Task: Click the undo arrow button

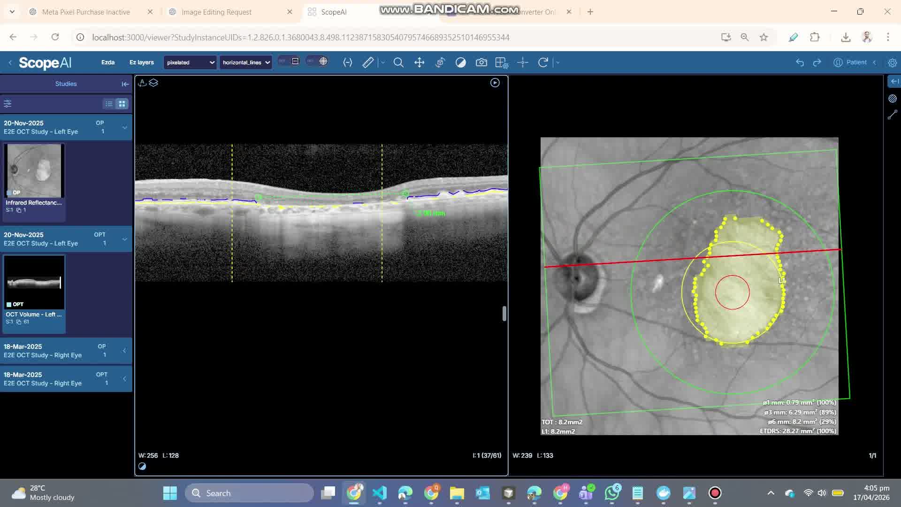Action: point(800,62)
